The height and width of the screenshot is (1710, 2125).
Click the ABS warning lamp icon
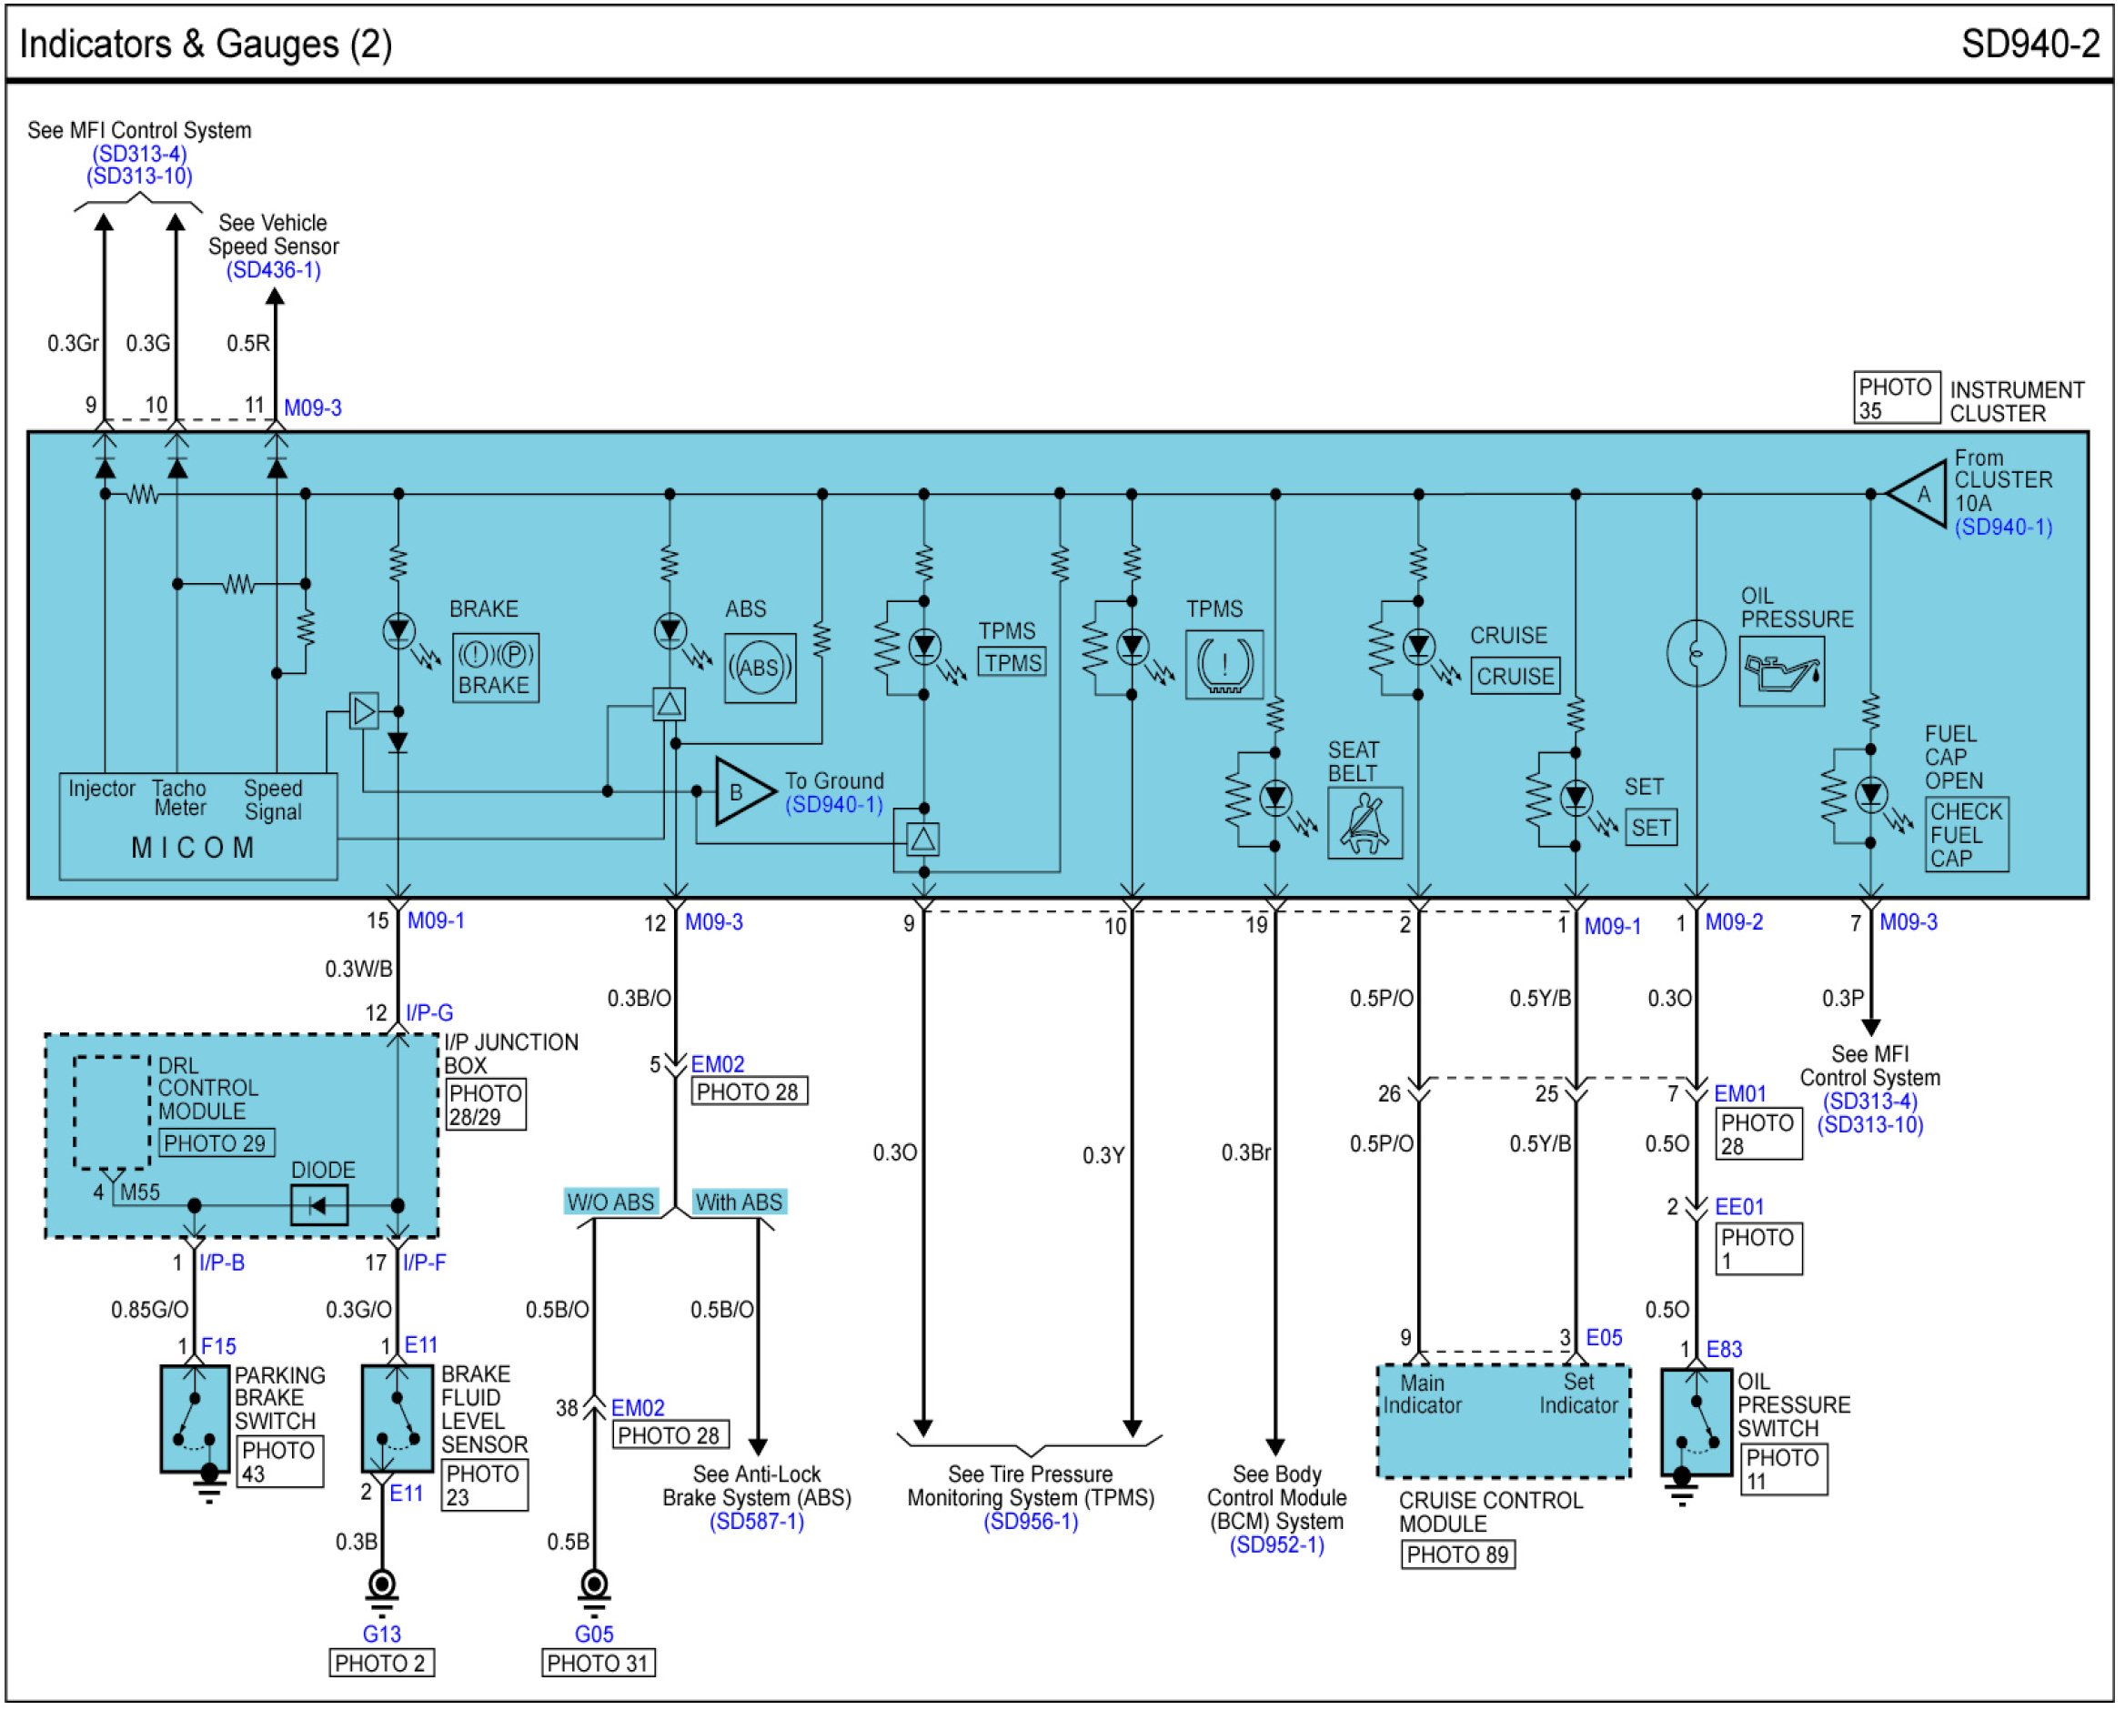(x=760, y=669)
